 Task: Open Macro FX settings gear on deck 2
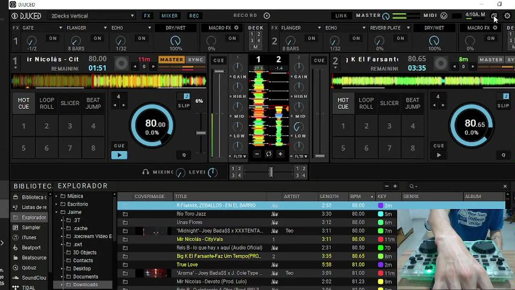pyautogui.click(x=495, y=28)
